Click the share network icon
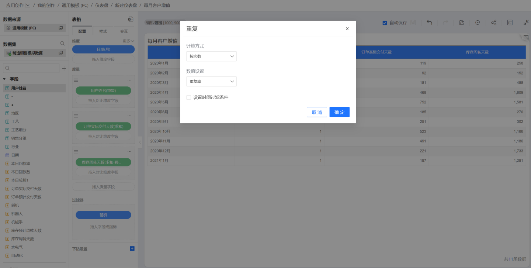 (x=494, y=23)
